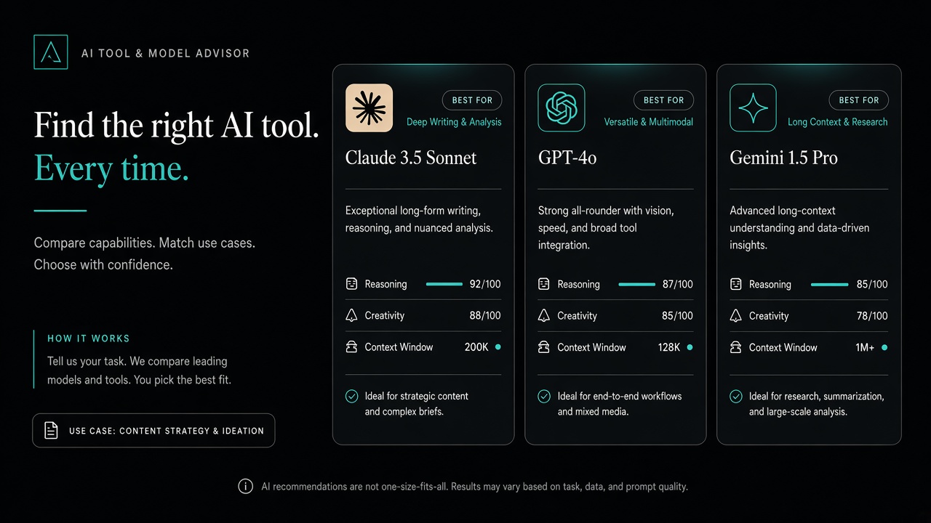Image resolution: width=931 pixels, height=523 pixels.
Task: Click the checkmark beside 'Ideal for end-to-end workflows'
Action: 544,397
